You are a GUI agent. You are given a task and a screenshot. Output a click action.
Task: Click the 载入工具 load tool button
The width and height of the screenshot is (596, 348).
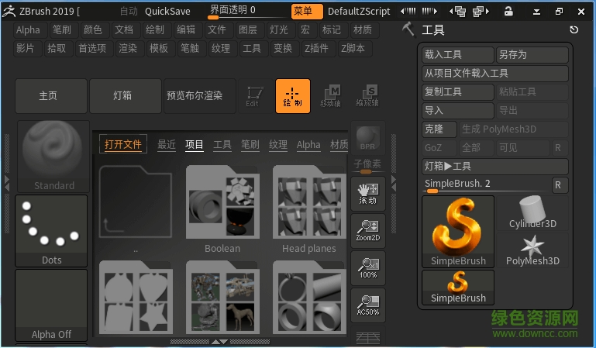(458, 55)
